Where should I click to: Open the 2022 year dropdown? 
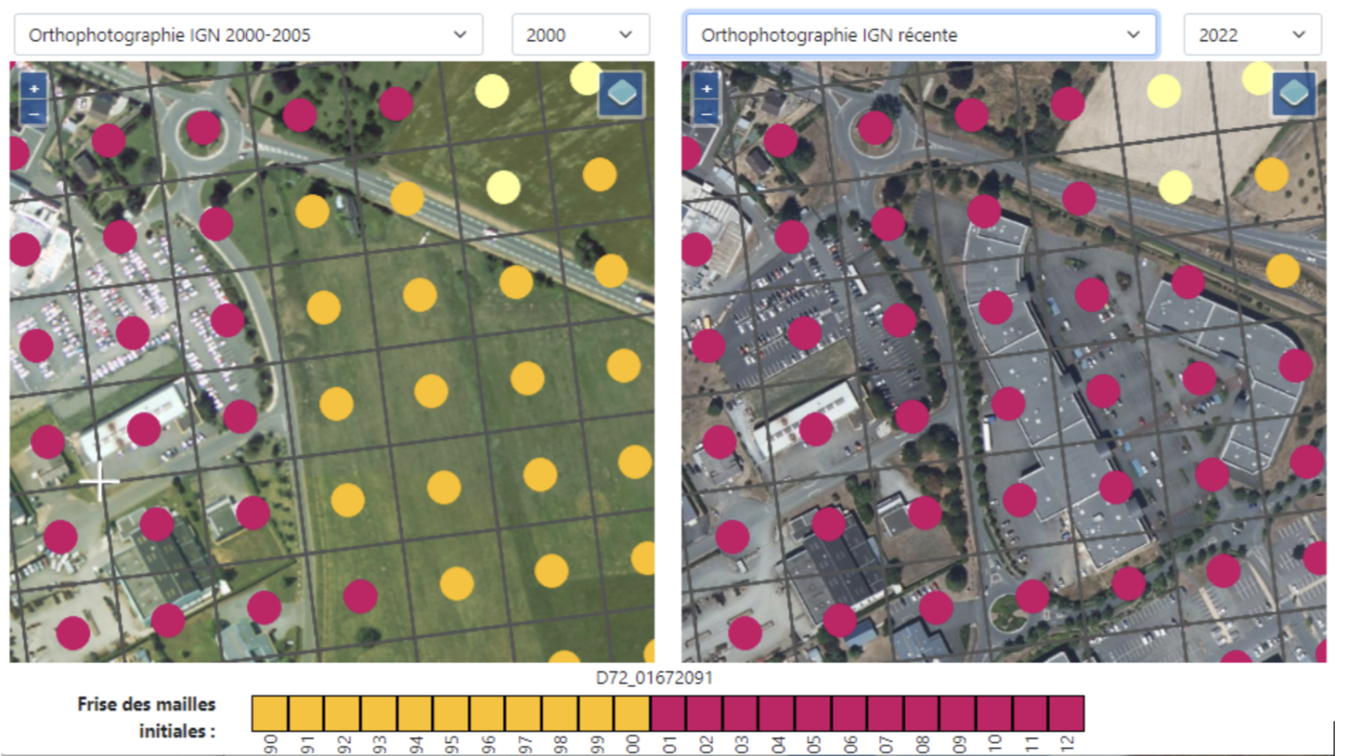(1252, 35)
